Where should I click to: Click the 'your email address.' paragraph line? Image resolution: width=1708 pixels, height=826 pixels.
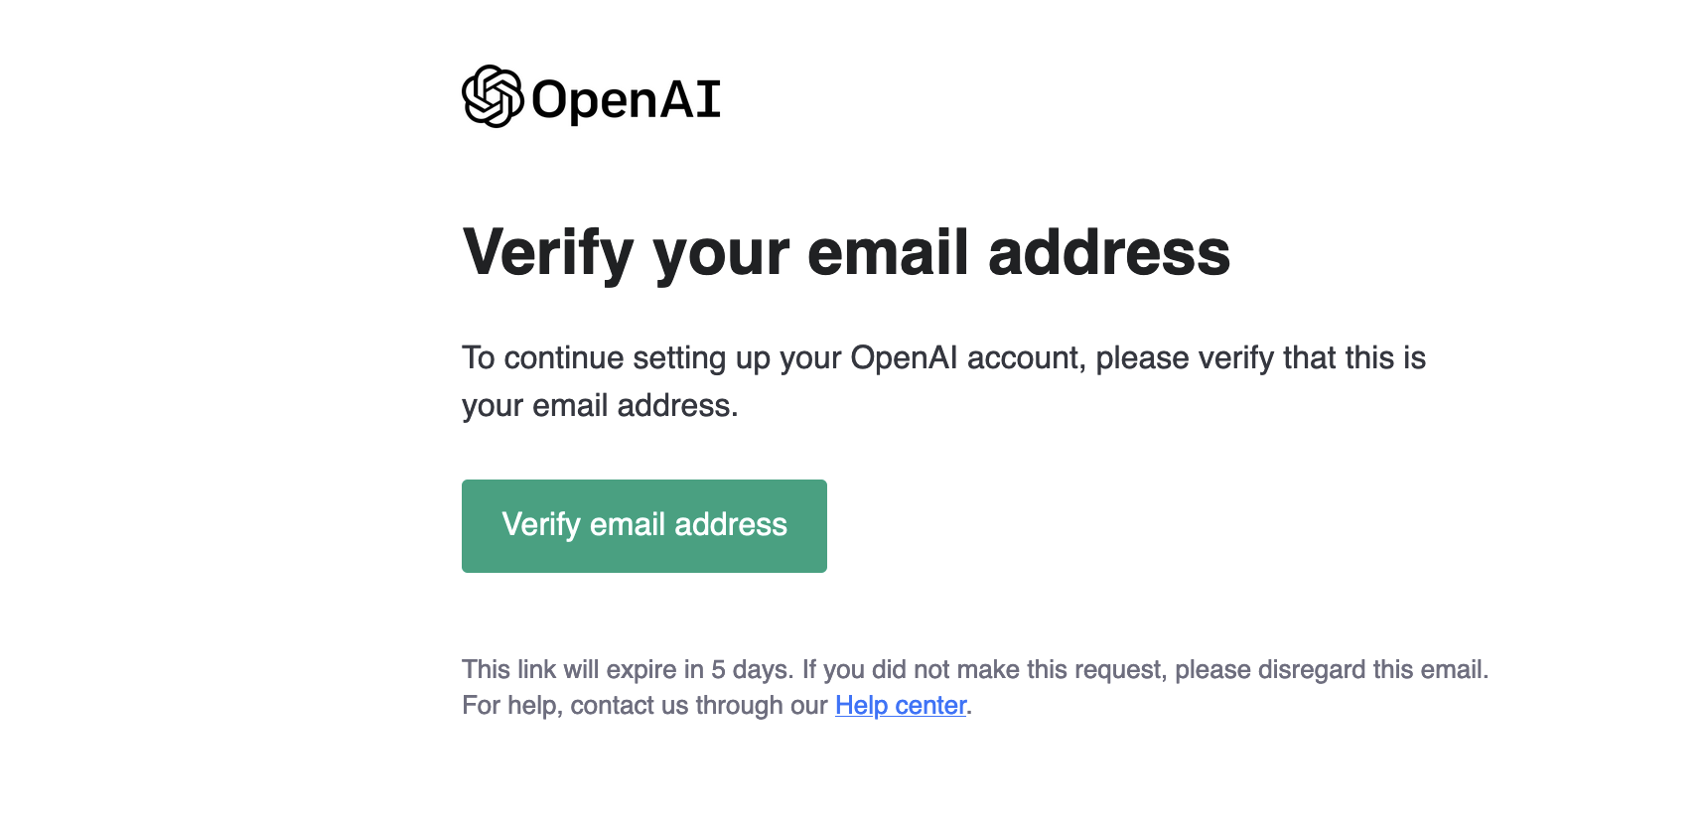(600, 406)
